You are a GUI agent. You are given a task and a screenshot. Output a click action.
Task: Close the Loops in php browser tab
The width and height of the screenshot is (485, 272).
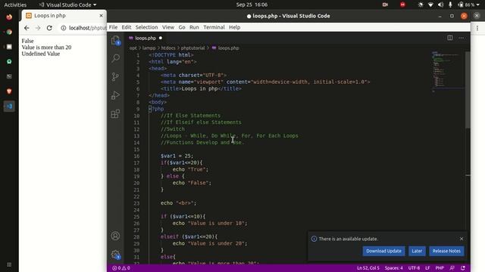[x=101, y=15]
